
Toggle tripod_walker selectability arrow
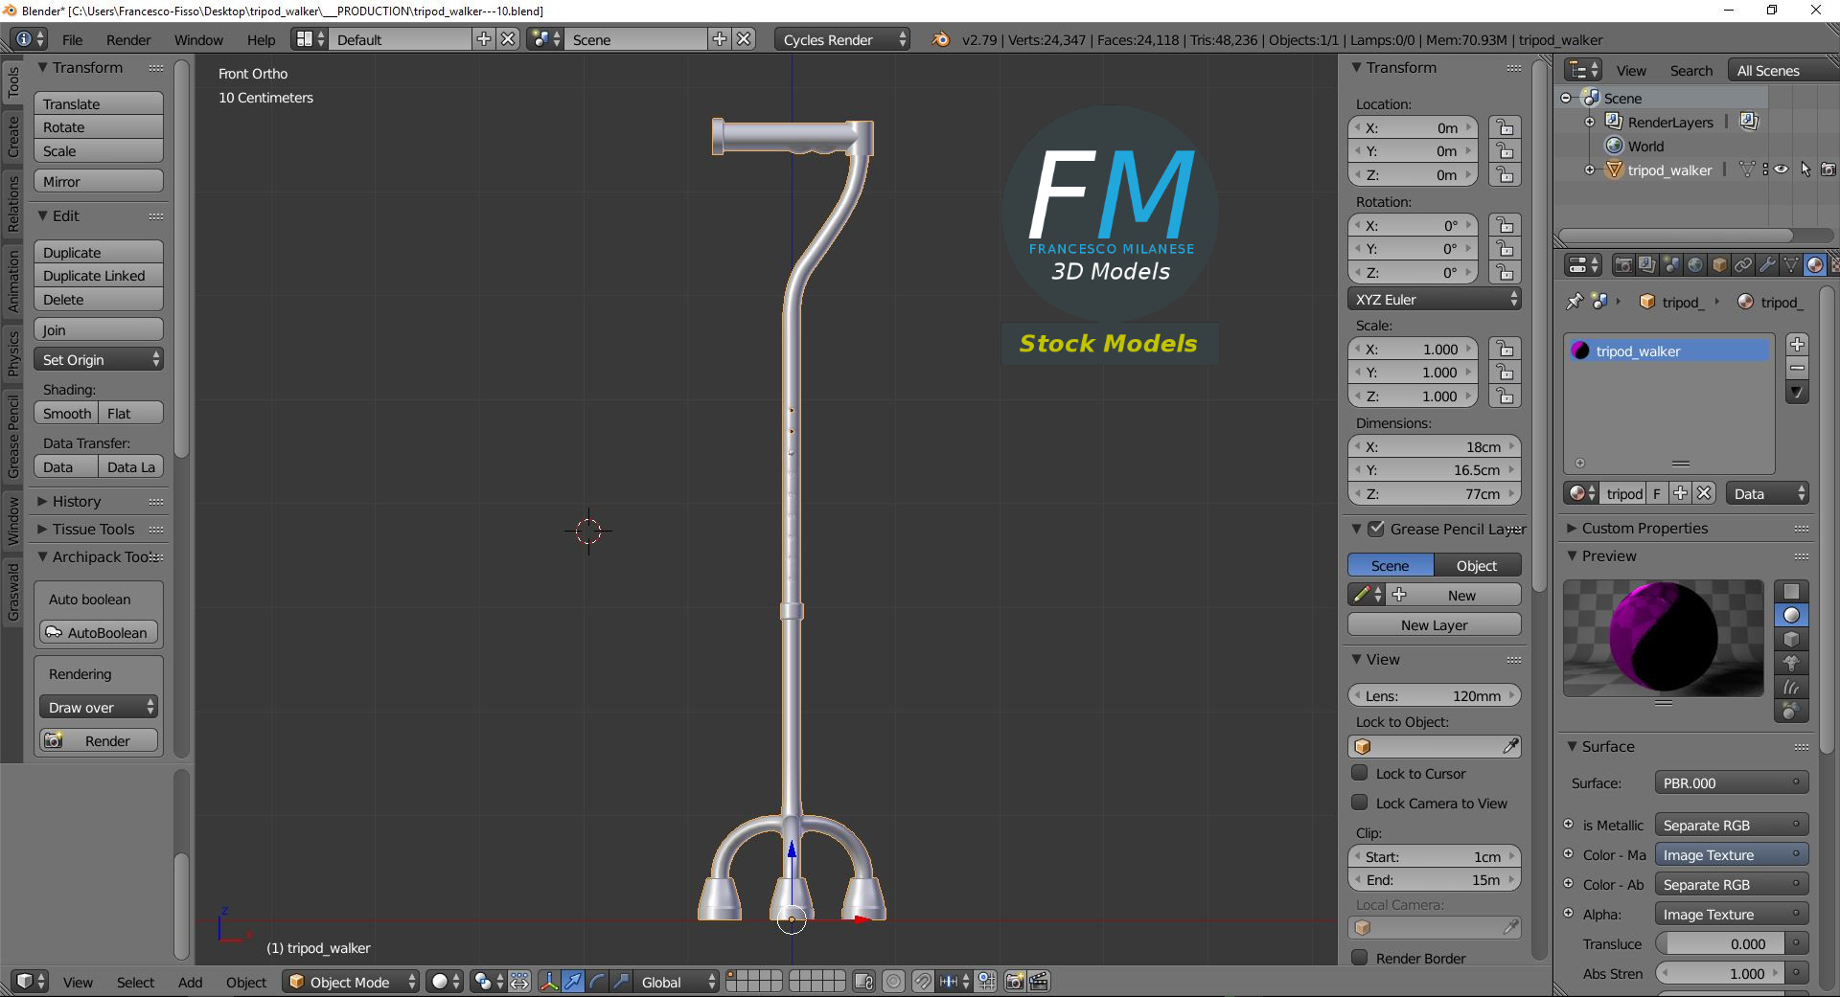coord(1805,170)
